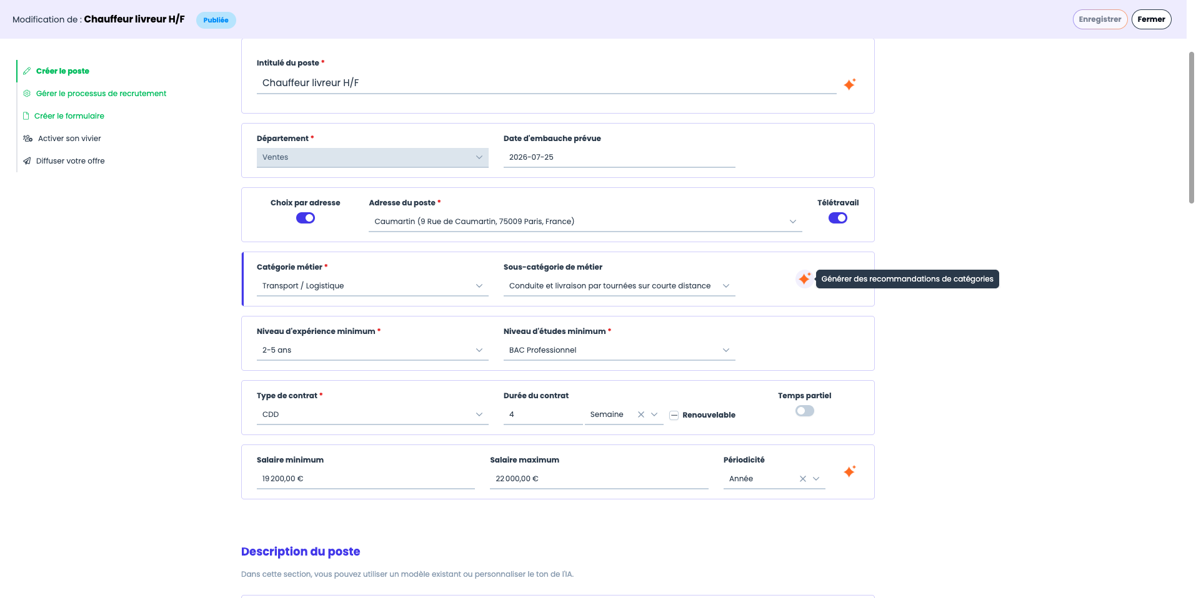
Task: Click the salary suggestion sparkle icon
Action: (849, 472)
